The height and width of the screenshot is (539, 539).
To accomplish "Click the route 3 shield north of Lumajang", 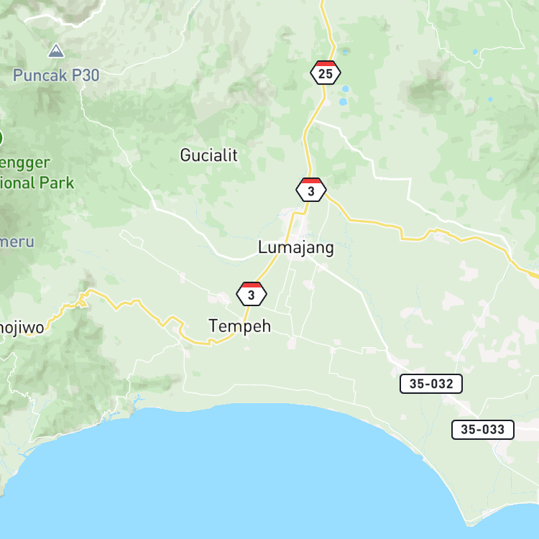I will 311,190.
